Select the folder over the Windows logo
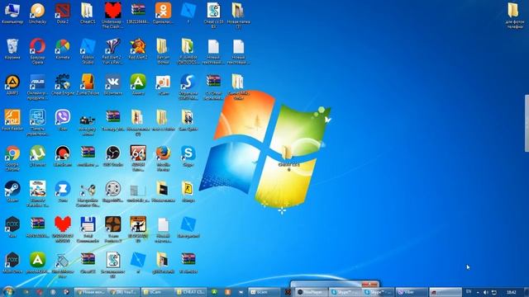Viewport: 529px width, 297px height. click(289, 158)
